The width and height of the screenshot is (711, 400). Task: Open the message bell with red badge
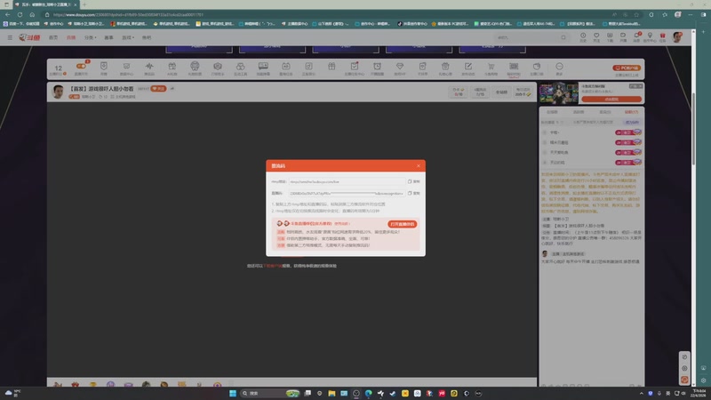coord(636,37)
